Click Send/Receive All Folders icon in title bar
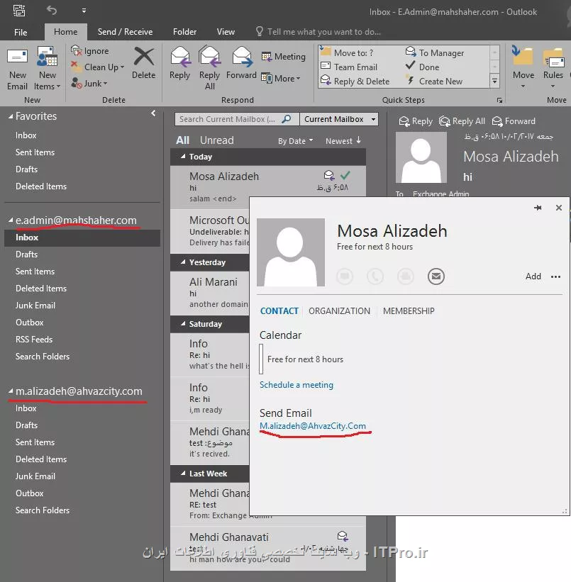Image resolution: width=571 pixels, height=582 pixels. pos(19,11)
